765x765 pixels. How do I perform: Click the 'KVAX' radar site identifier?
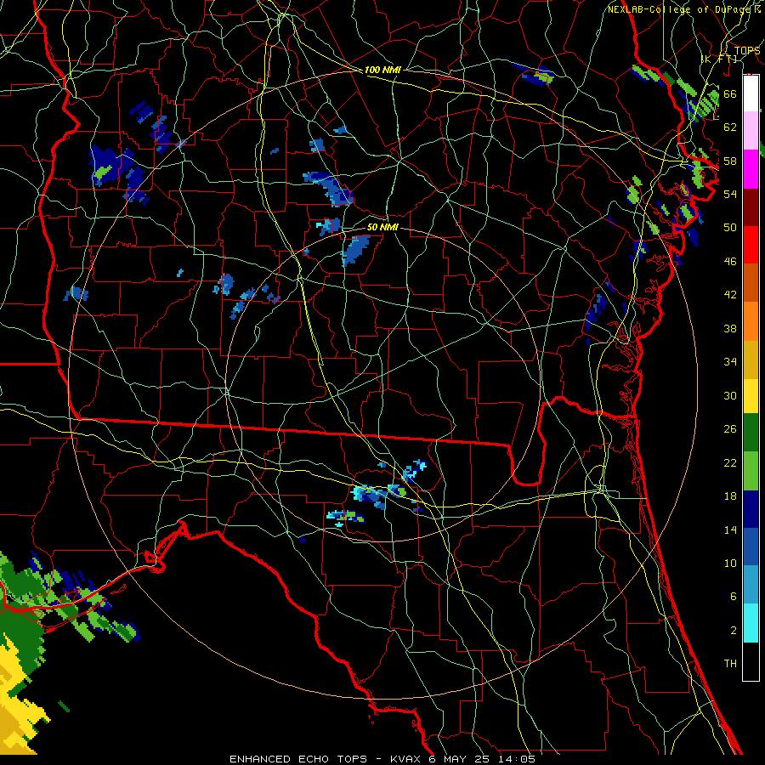pyautogui.click(x=406, y=759)
